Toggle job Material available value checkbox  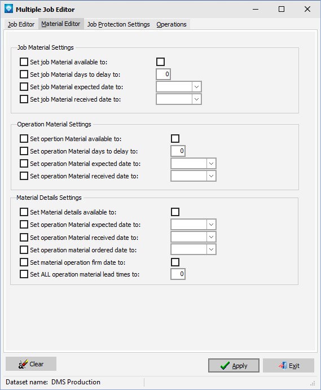[160, 62]
